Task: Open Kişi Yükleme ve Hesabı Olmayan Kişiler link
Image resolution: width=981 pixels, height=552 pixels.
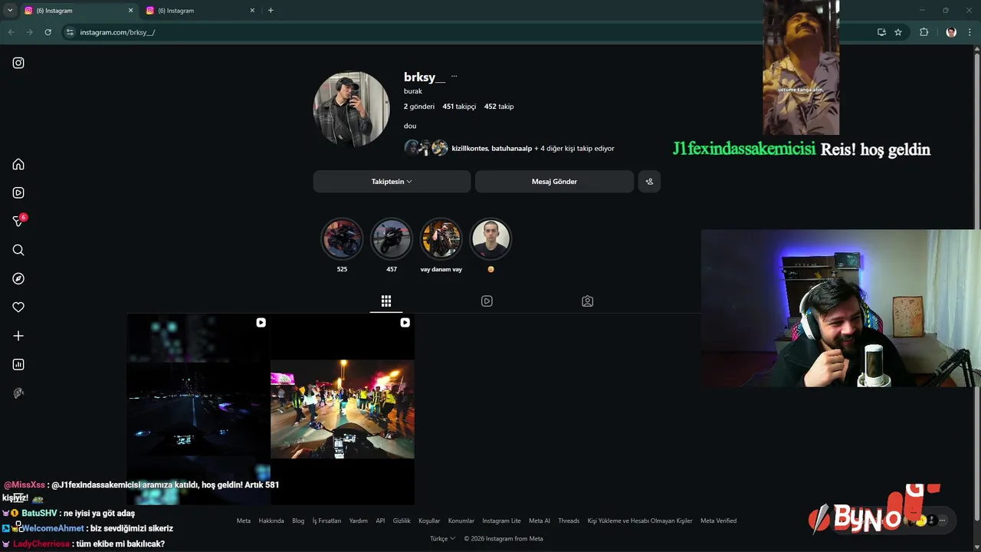Action: 640,521
